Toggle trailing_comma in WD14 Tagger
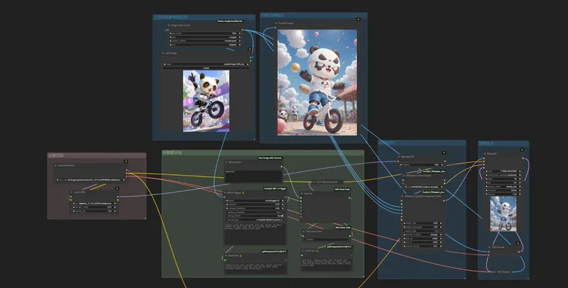This screenshot has width=568, height=288. pos(255,216)
